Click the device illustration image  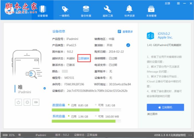pyautogui.click(x=27, y=64)
